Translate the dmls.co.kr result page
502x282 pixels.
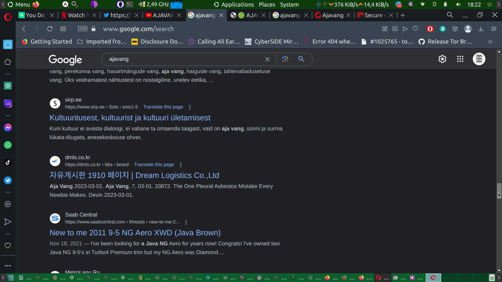pyautogui.click(x=154, y=164)
